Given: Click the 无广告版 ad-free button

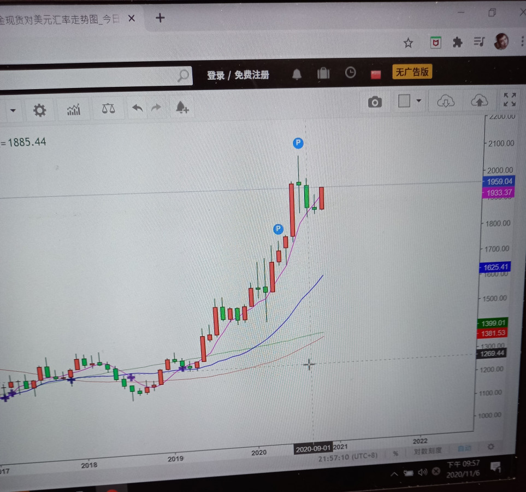Looking at the screenshot, I should click(412, 72).
